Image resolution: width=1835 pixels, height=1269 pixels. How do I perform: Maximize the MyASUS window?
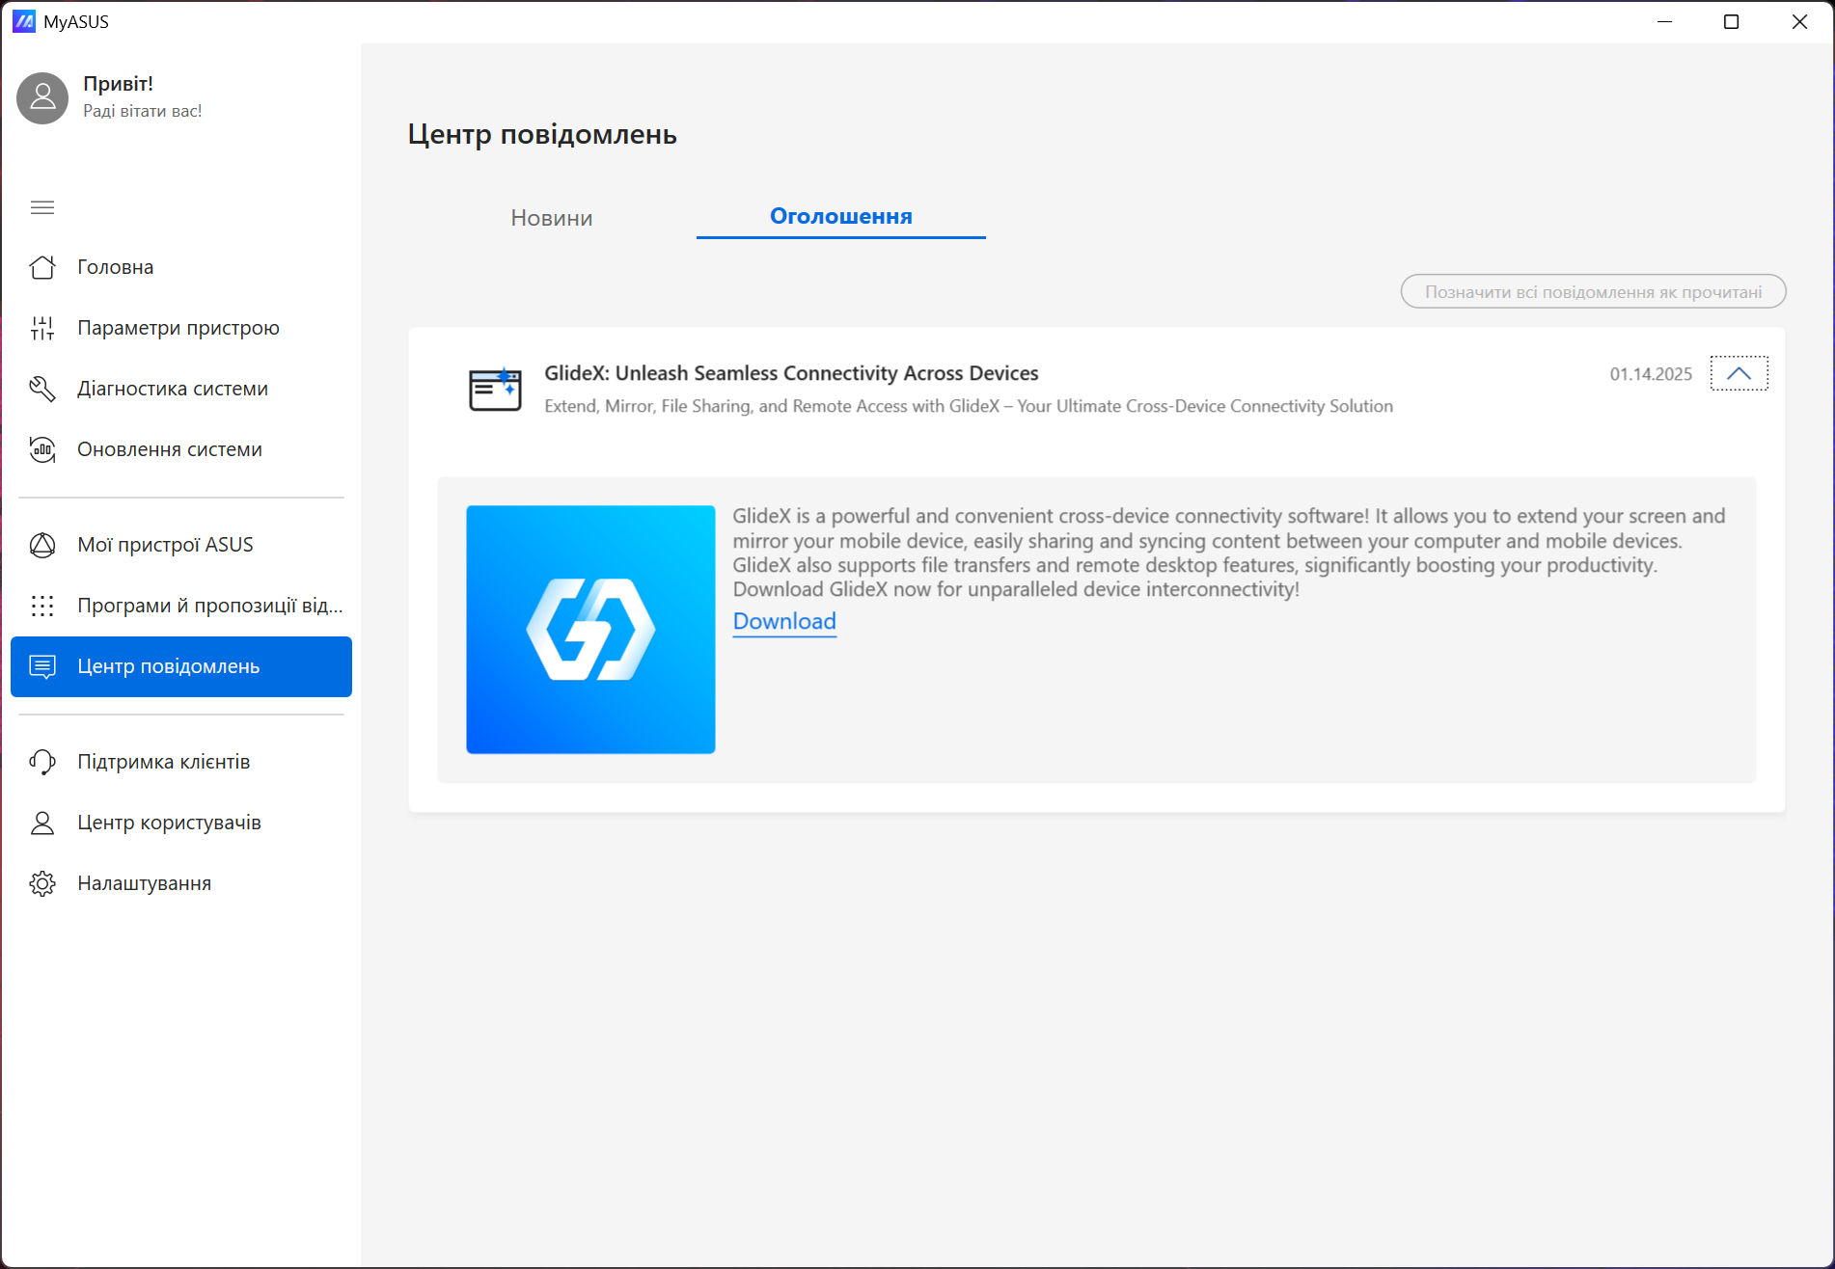[1731, 21]
